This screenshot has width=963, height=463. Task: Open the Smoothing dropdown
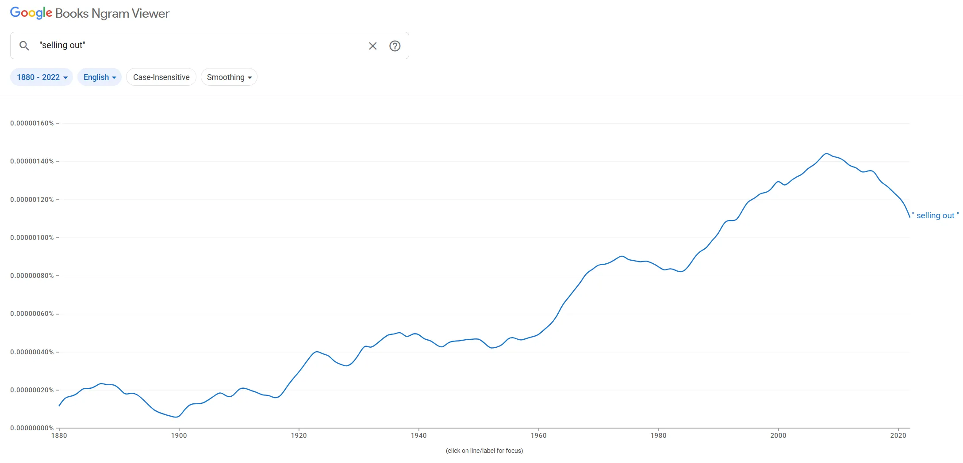tap(229, 77)
